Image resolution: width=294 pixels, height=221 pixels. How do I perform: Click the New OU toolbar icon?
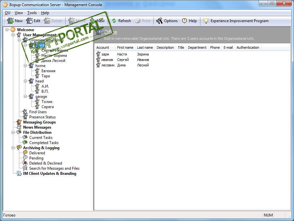(10, 21)
